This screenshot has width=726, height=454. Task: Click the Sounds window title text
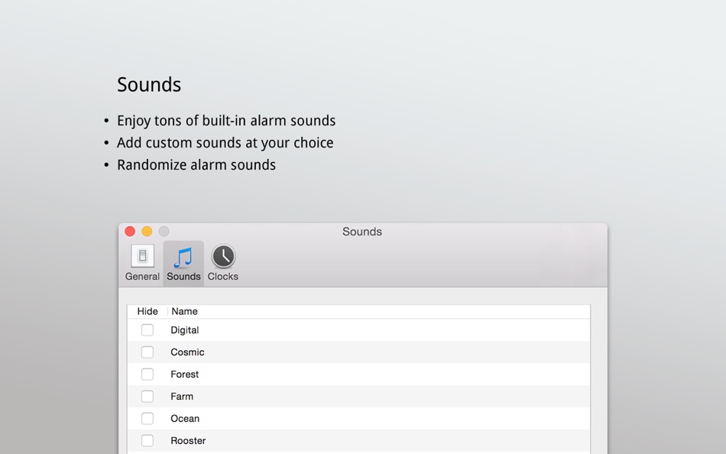point(362,232)
